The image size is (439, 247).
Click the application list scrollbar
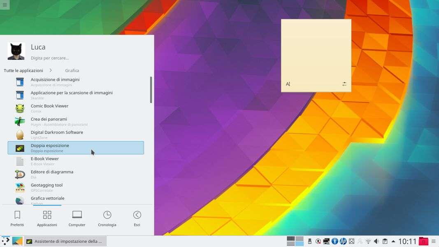[x=151, y=90]
